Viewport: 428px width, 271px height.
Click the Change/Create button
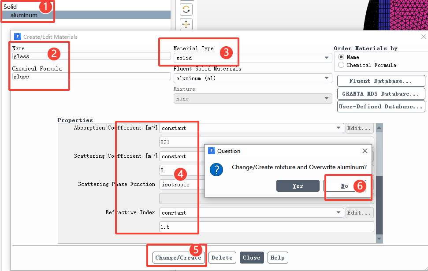[179, 258]
